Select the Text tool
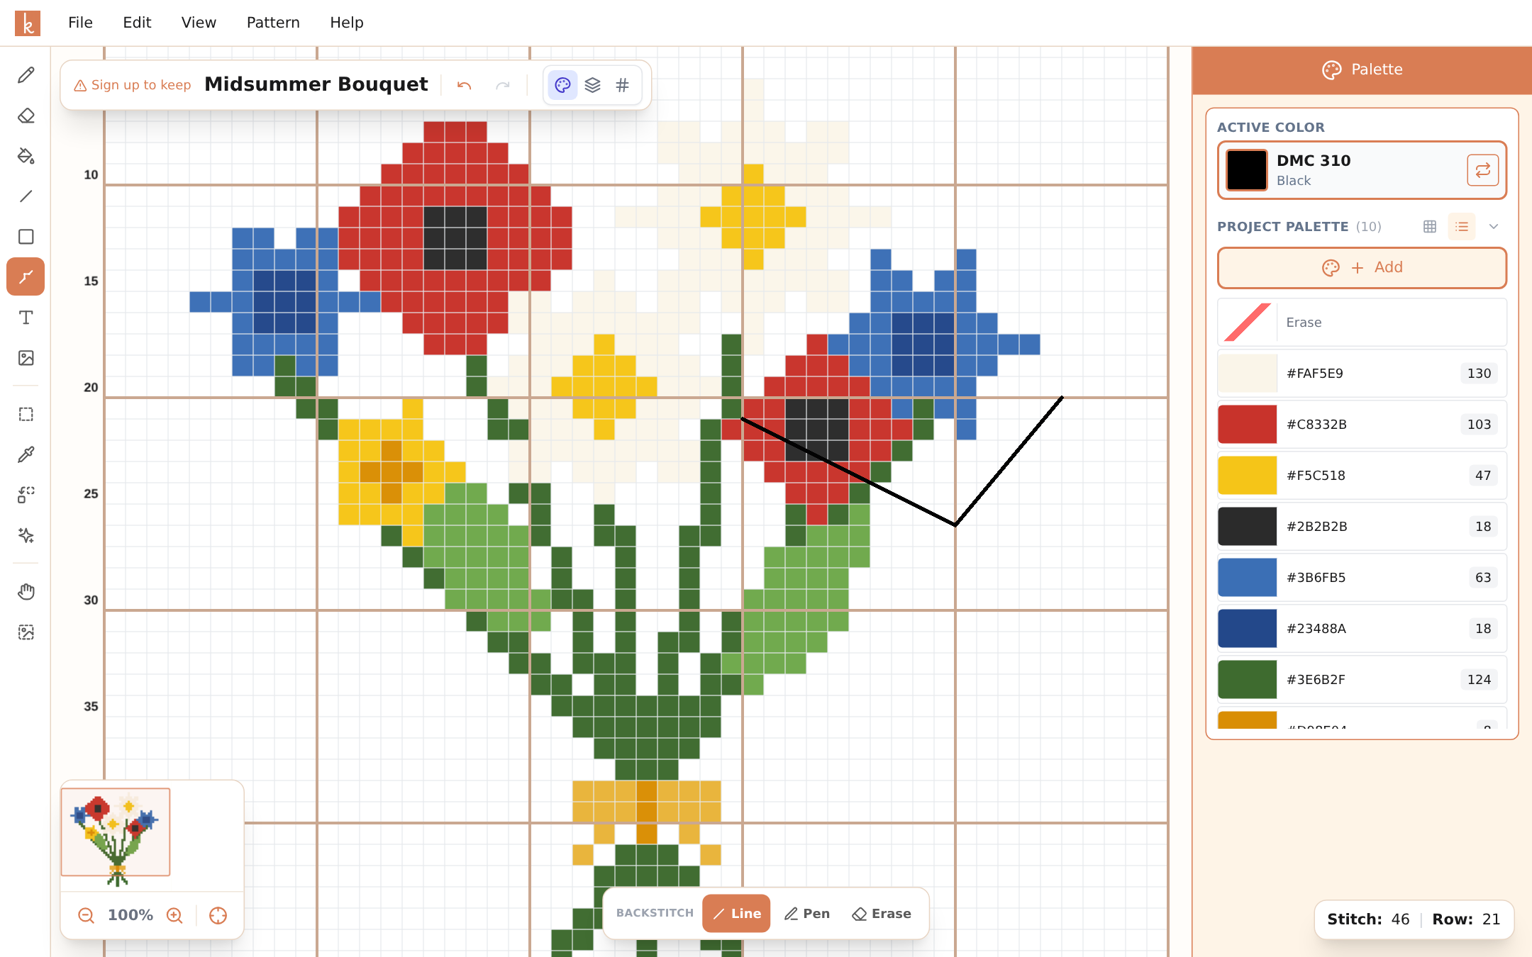This screenshot has height=957, width=1532. (26, 318)
